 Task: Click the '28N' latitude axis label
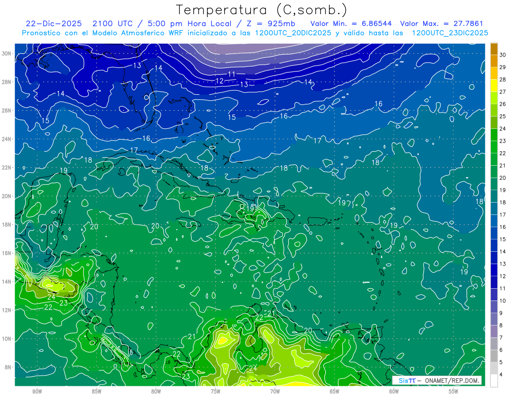(x=7, y=82)
